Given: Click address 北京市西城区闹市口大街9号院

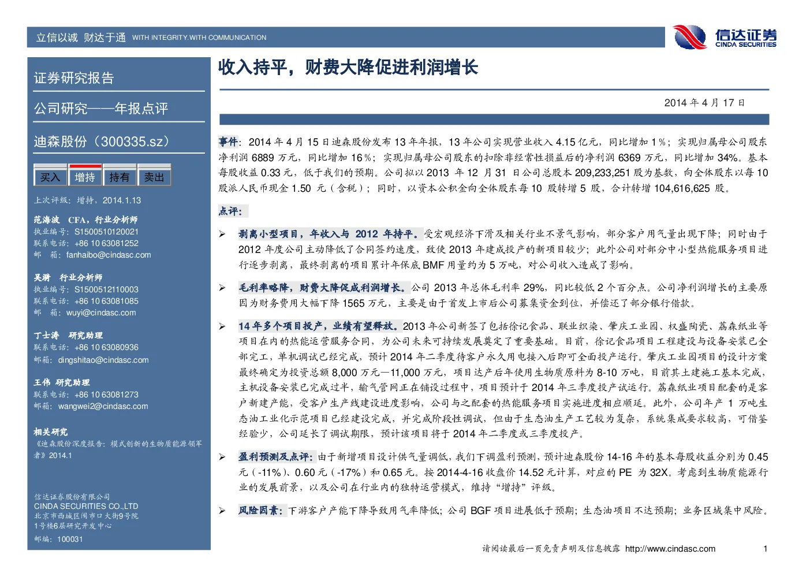Looking at the screenshot, I should coord(86,516).
